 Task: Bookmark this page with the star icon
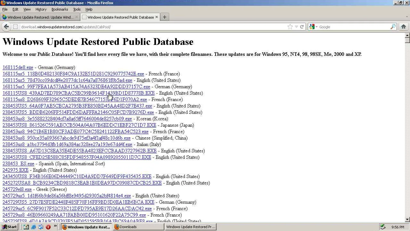(x=290, y=27)
